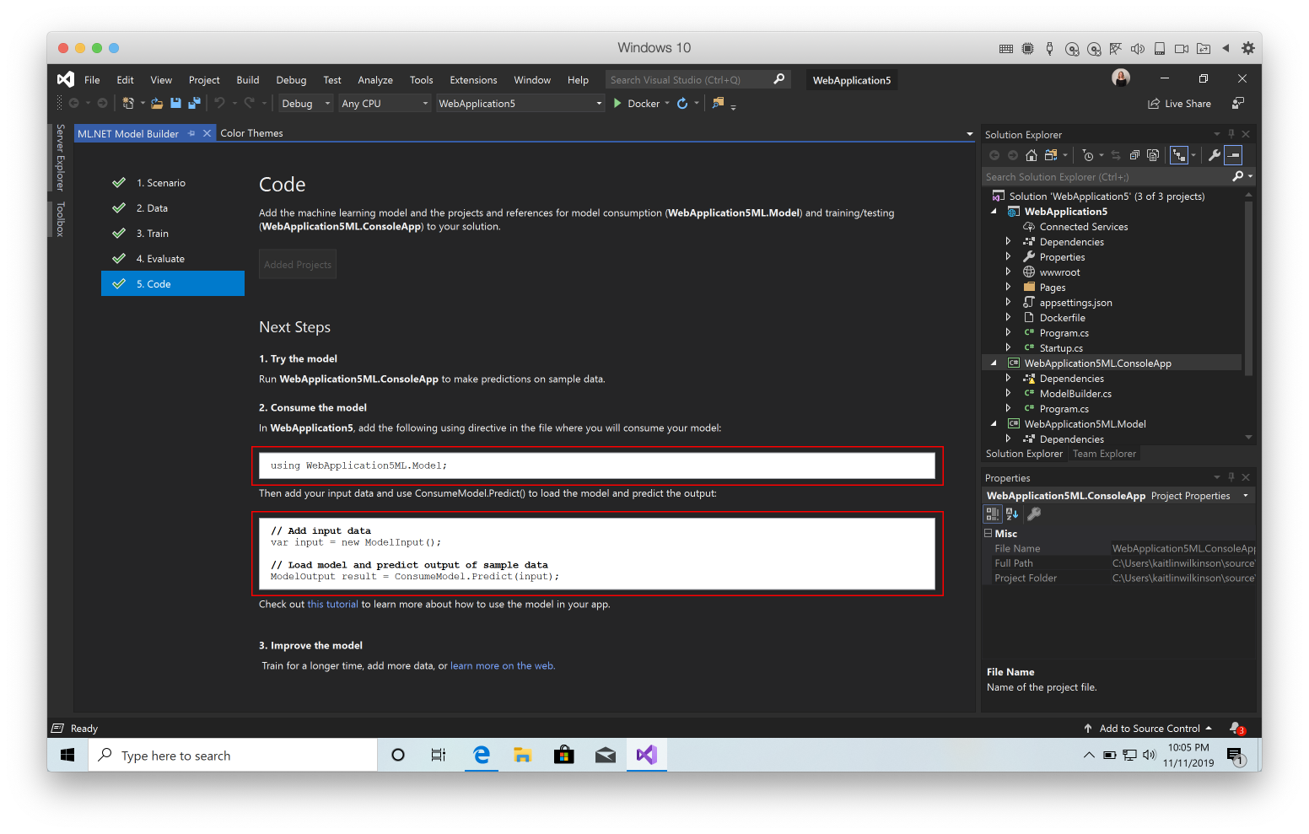The width and height of the screenshot is (1309, 834).
Task: Start debugging with the green Docker run icon
Action: [617, 103]
